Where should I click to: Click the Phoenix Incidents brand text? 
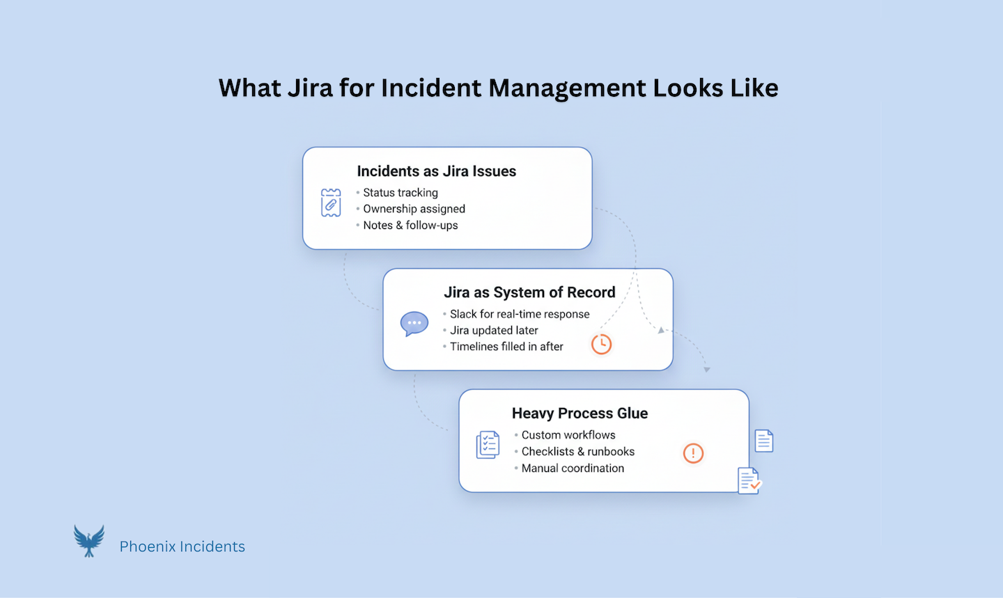click(x=182, y=546)
